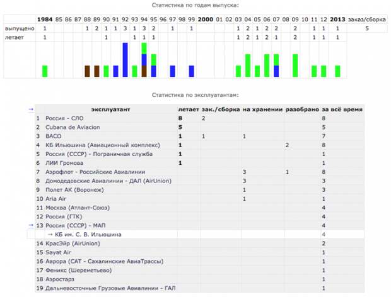Click the Аэростарз operator entry

pos(60,279)
